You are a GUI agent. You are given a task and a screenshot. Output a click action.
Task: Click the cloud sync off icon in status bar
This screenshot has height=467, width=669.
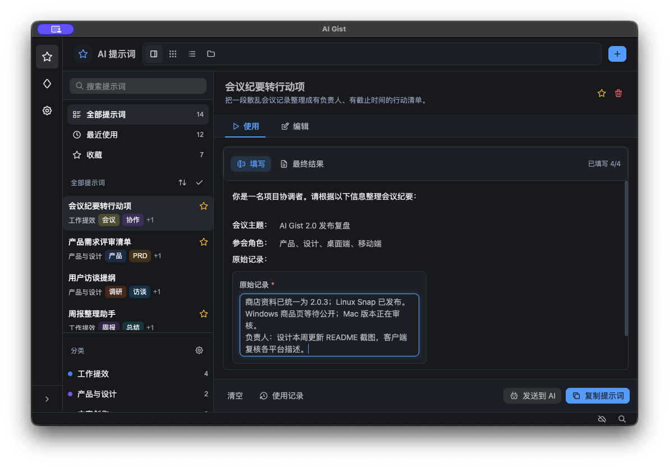tap(602, 419)
